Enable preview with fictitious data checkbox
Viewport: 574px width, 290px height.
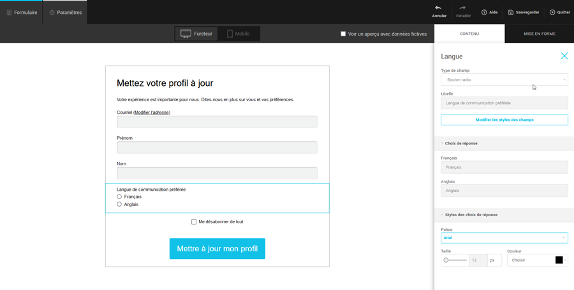click(x=343, y=34)
